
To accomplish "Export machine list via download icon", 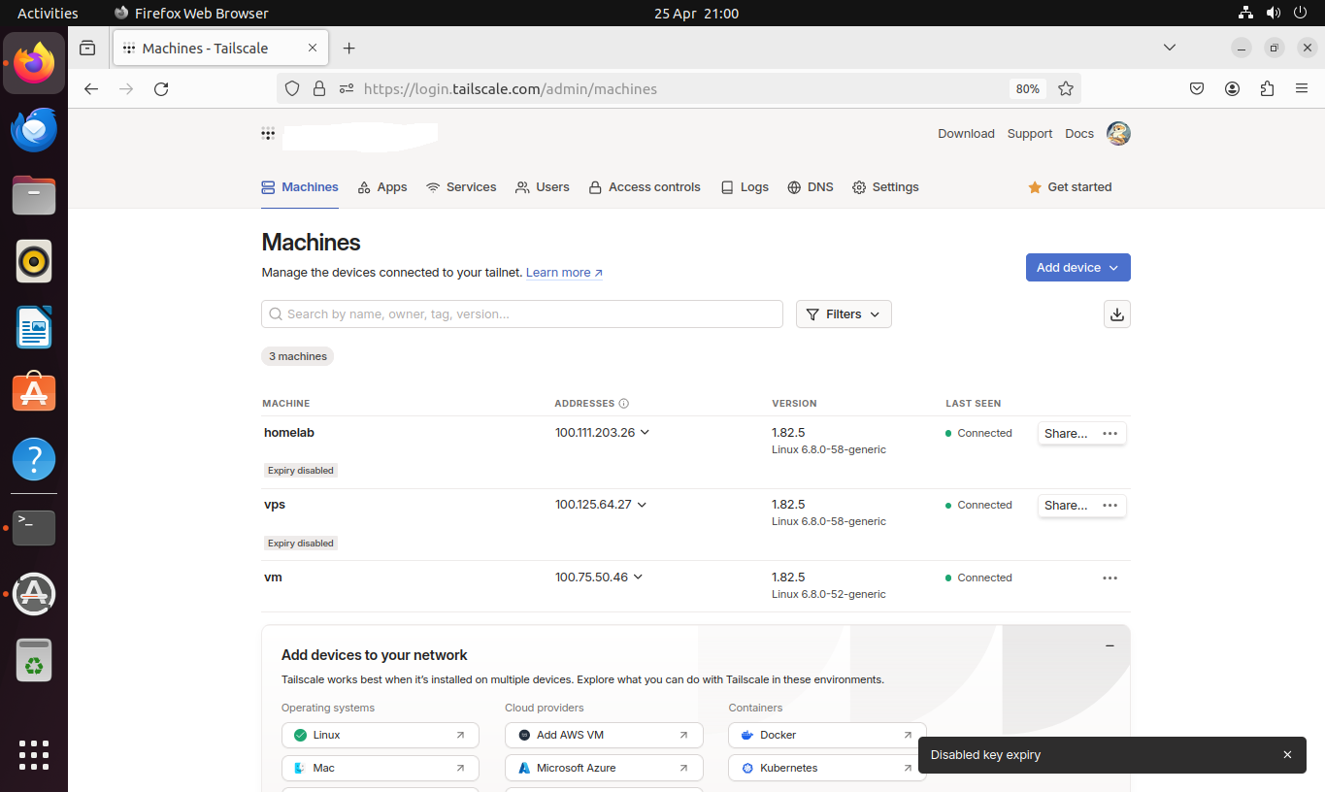I will click(x=1116, y=313).
